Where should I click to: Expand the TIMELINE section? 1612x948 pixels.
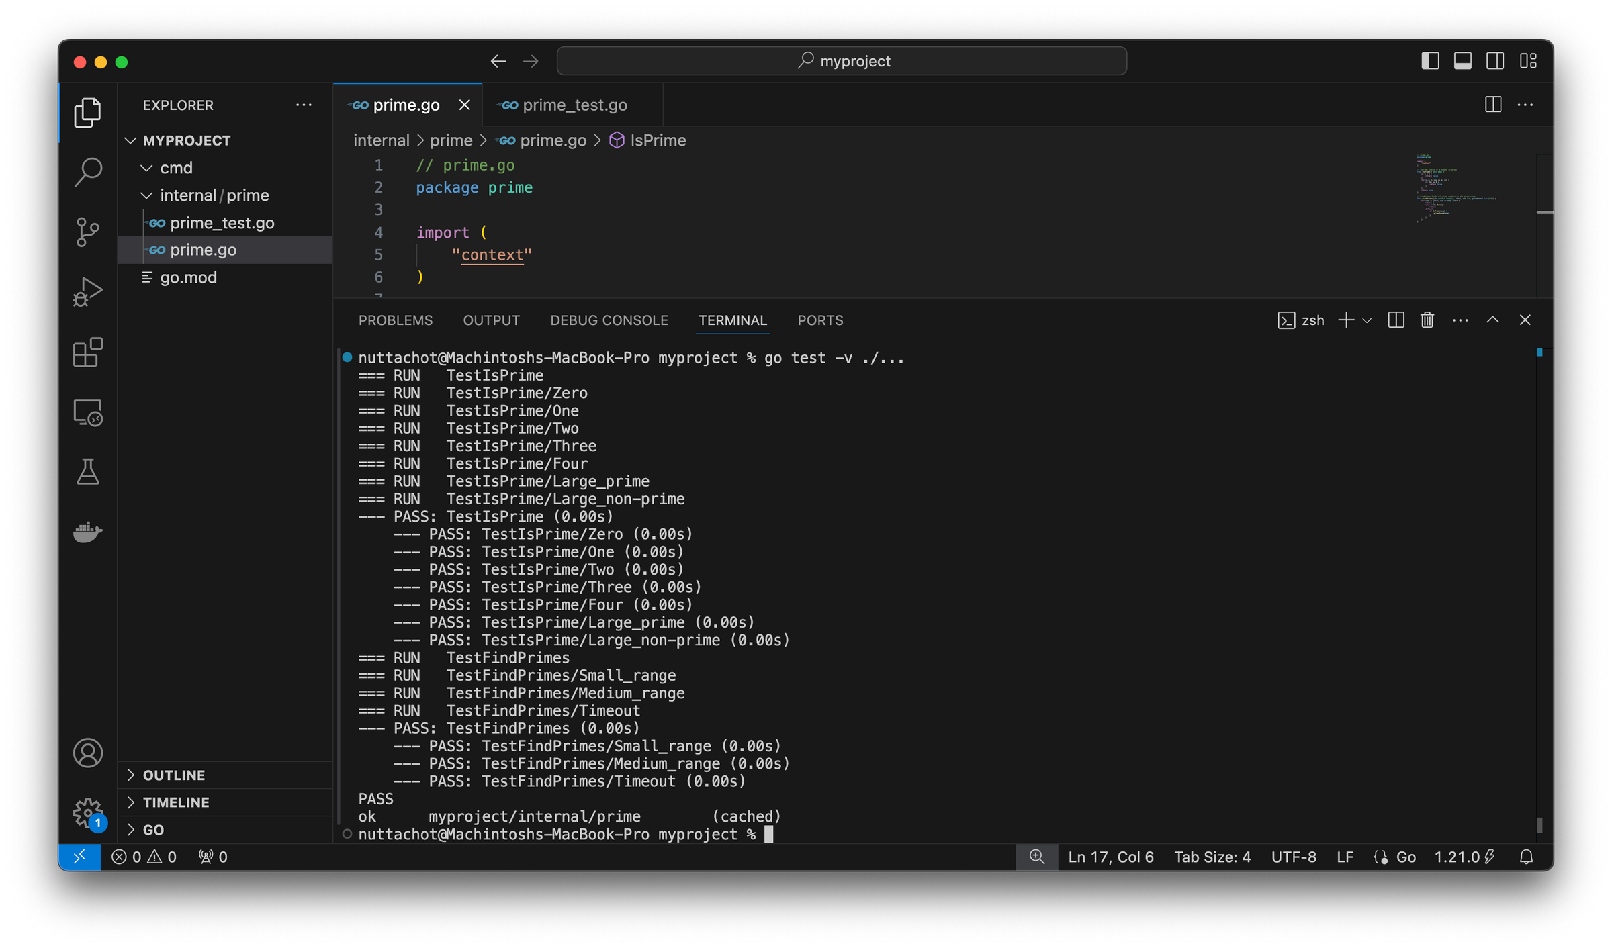tap(176, 802)
